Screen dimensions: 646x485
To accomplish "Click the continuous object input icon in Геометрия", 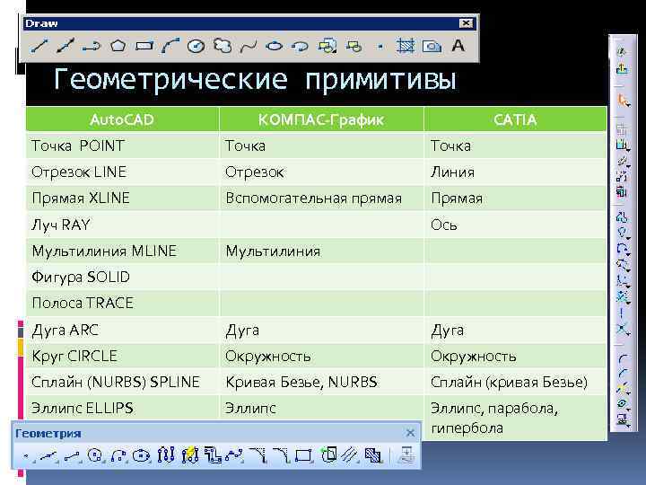I will tap(166, 454).
